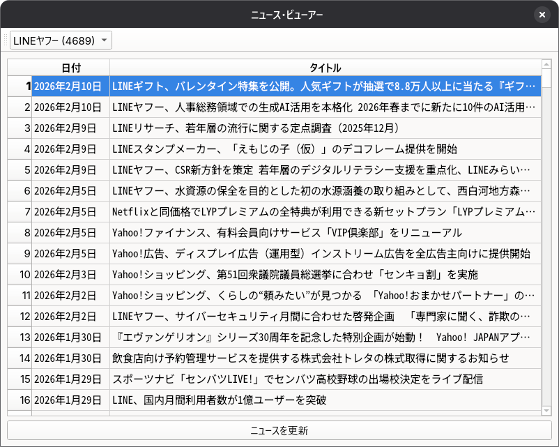
Task: Click the date cell in row 2
Action: click(x=70, y=107)
